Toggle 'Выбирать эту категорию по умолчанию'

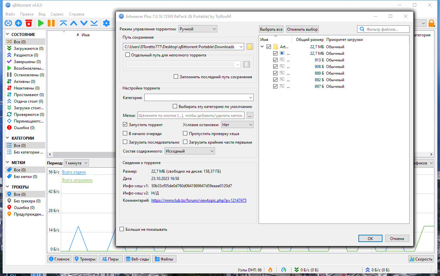coord(175,106)
